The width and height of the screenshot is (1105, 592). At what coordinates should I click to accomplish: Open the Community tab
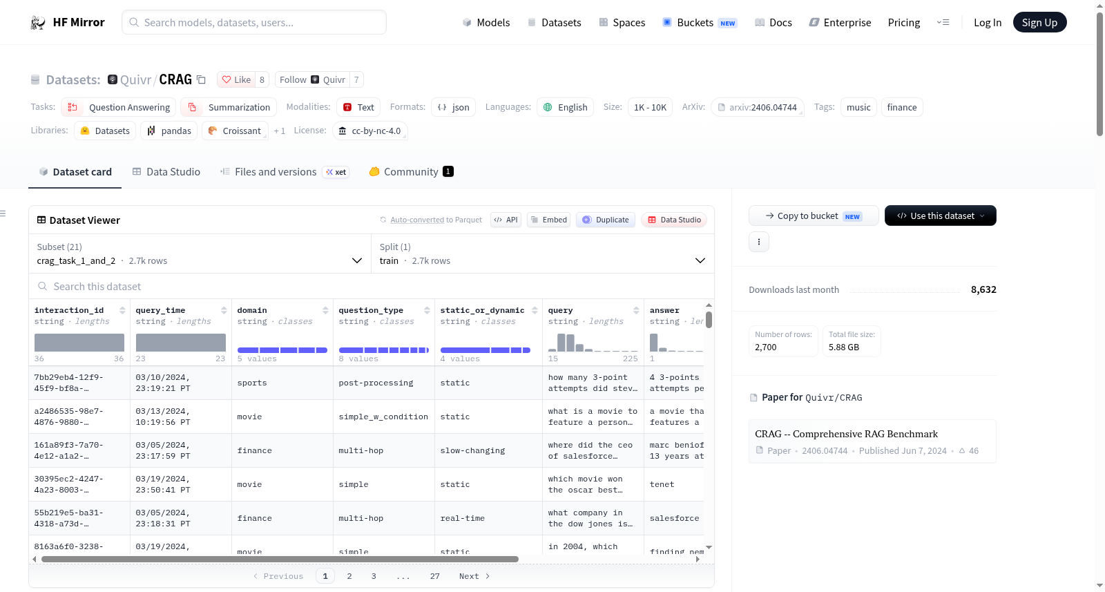point(412,172)
